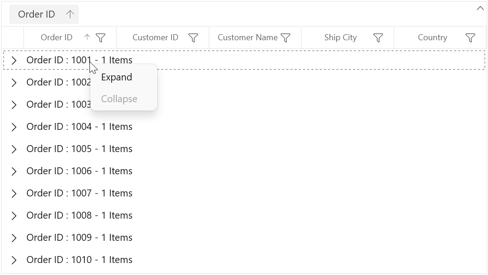
Task: Expand the Order ID 1004 group
Action: coord(14,127)
